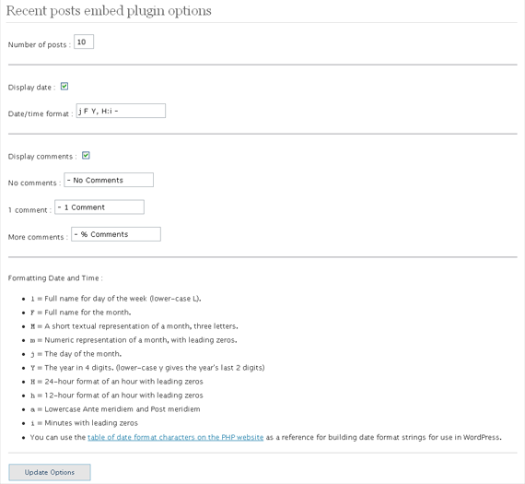Click the Number of posts label
525x484 pixels.
point(40,44)
